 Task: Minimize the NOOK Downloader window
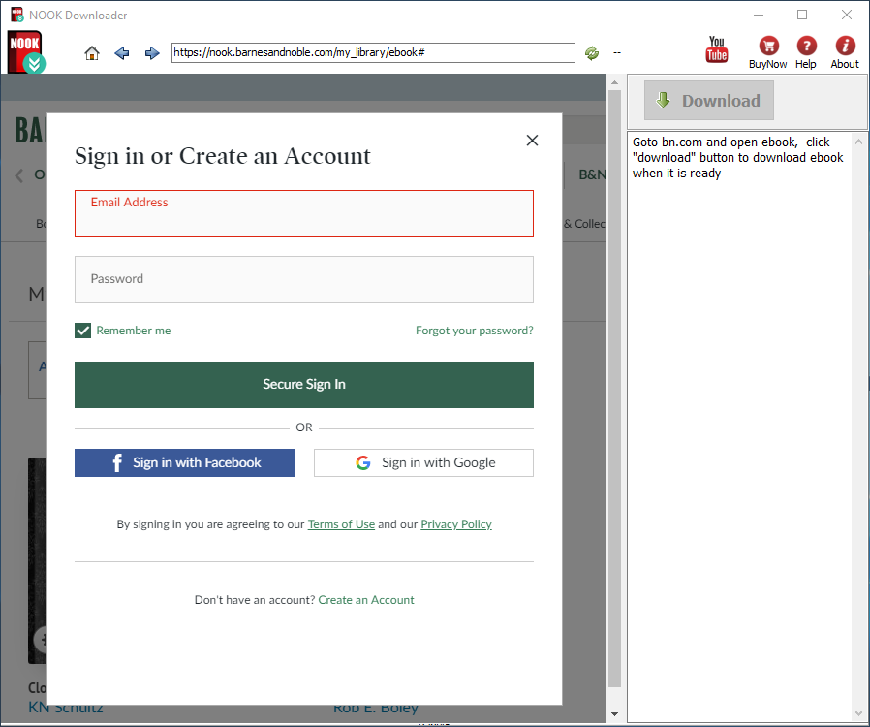click(x=759, y=15)
